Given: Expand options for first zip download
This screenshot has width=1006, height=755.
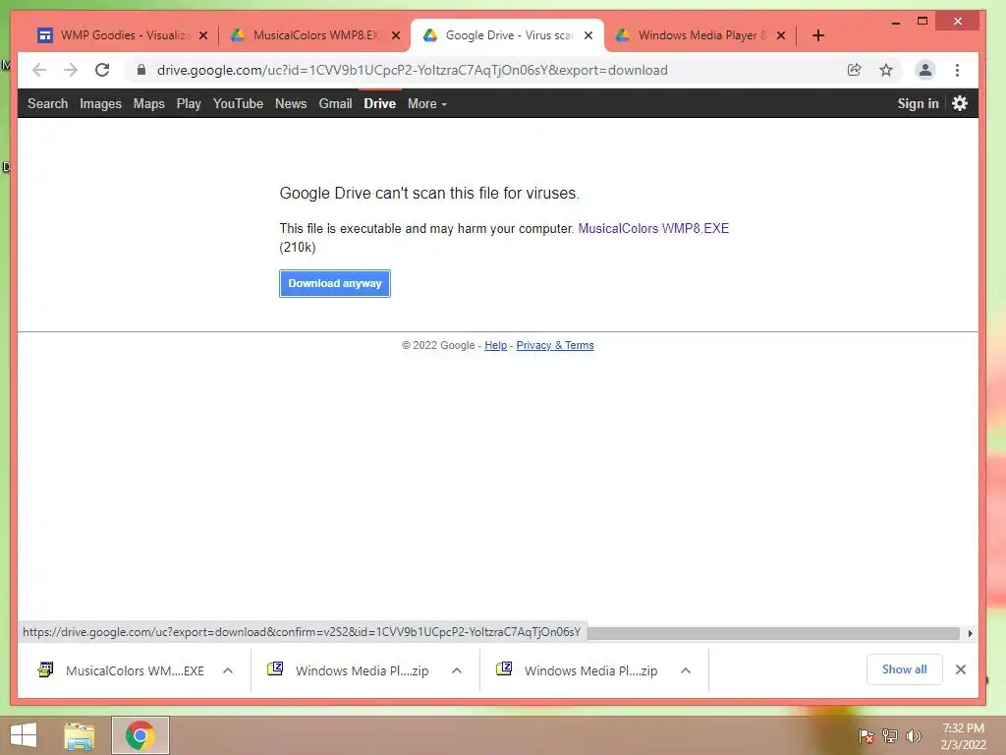Looking at the screenshot, I should [457, 670].
